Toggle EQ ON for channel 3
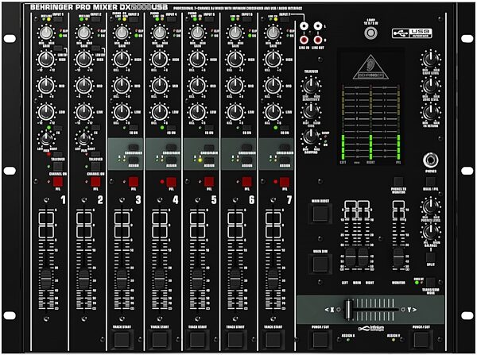 [134, 128]
